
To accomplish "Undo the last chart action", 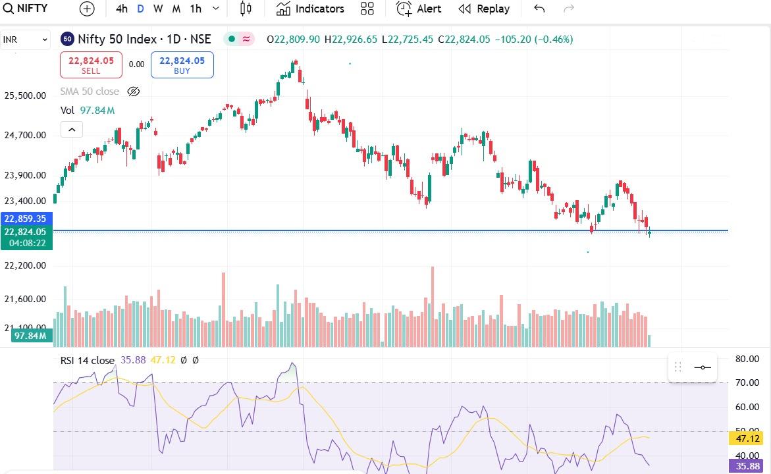I will (539, 9).
